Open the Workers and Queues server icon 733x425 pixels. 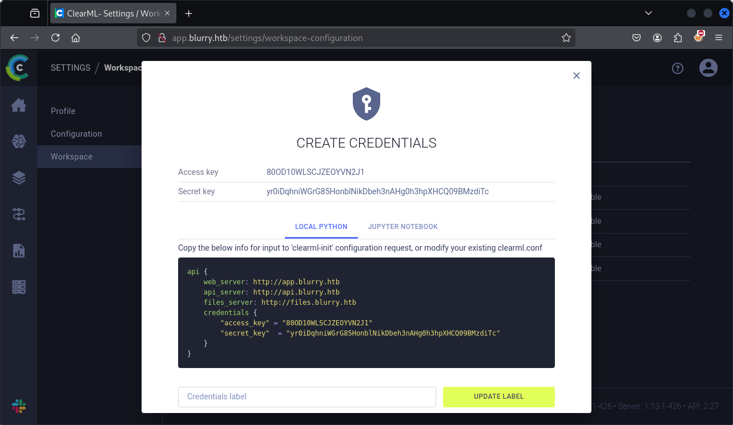pyautogui.click(x=19, y=287)
